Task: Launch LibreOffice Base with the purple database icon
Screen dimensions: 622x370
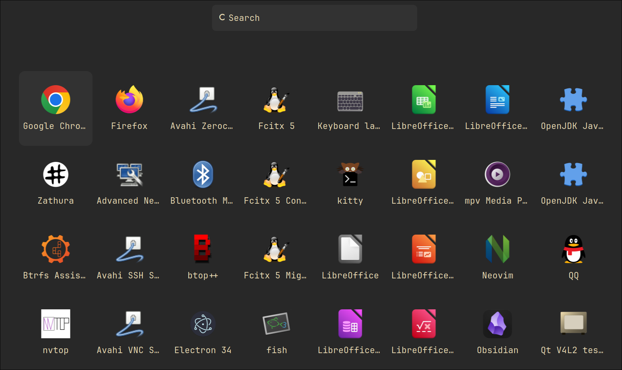Action: [x=350, y=333]
